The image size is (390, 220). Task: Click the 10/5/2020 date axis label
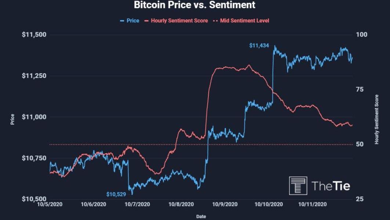[x=50, y=204]
